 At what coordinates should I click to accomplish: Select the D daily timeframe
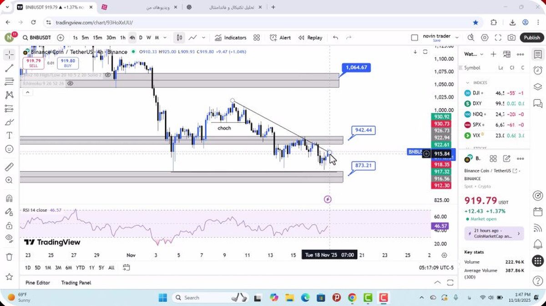point(141,38)
